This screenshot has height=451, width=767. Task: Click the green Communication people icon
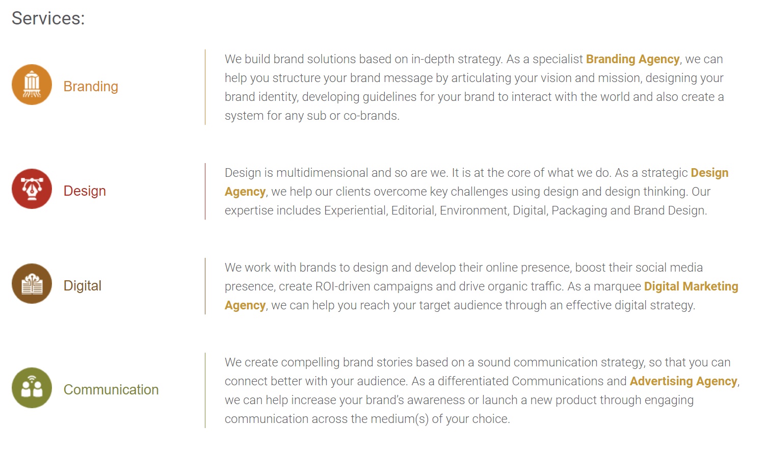pos(32,388)
